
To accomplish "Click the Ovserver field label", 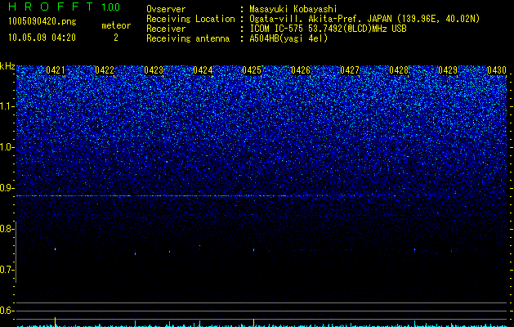I will (x=166, y=9).
